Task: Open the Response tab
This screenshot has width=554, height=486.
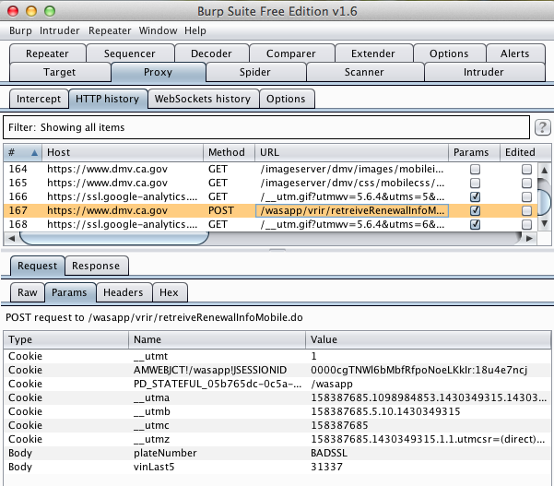Action: [x=96, y=266]
